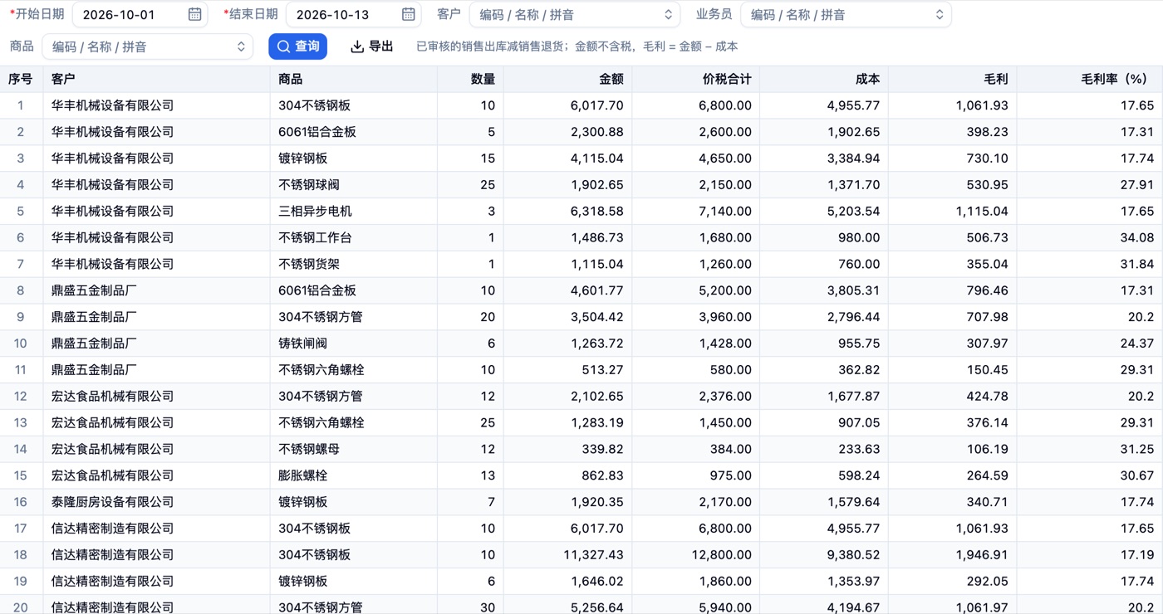Select the 膨胀螺栓 product cell
Image resolution: width=1163 pixels, height=614 pixels.
[354, 475]
